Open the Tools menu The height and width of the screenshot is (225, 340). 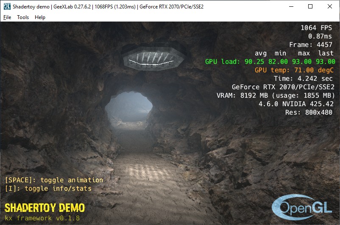[23, 17]
